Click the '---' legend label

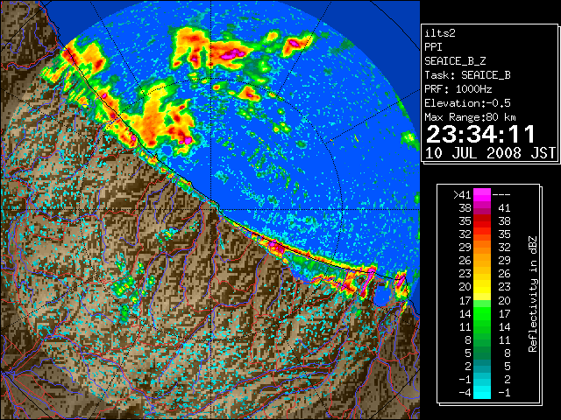[x=501, y=194]
